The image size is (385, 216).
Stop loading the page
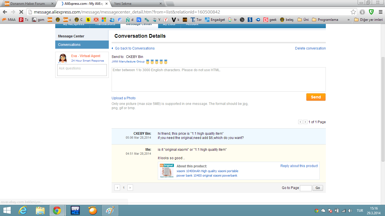click(21, 12)
